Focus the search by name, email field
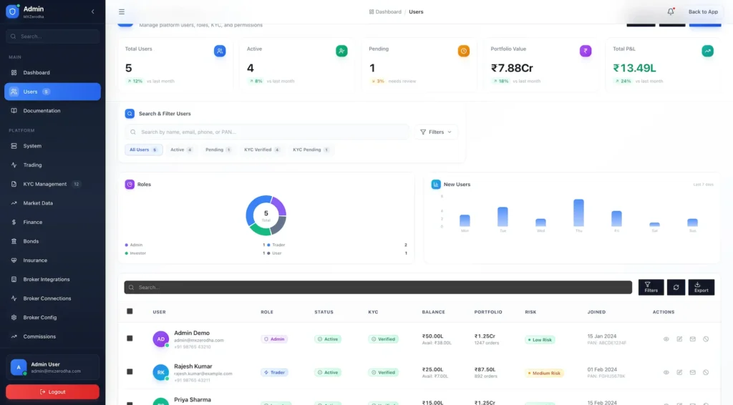 pos(267,132)
